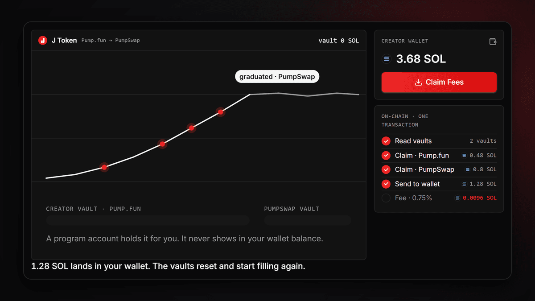Click the Solana icon beside 3.68 SOL

point(387,59)
